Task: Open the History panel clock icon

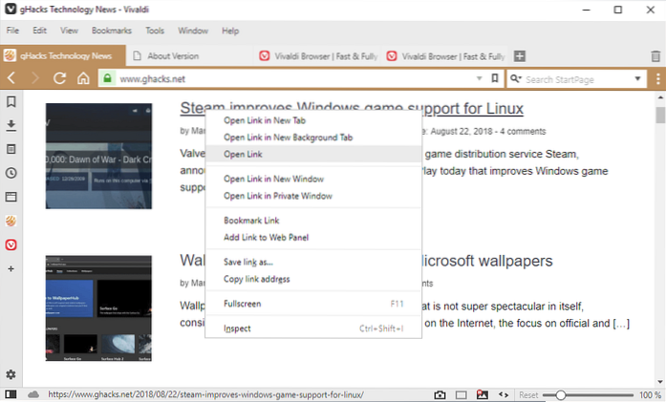Action: [11, 173]
